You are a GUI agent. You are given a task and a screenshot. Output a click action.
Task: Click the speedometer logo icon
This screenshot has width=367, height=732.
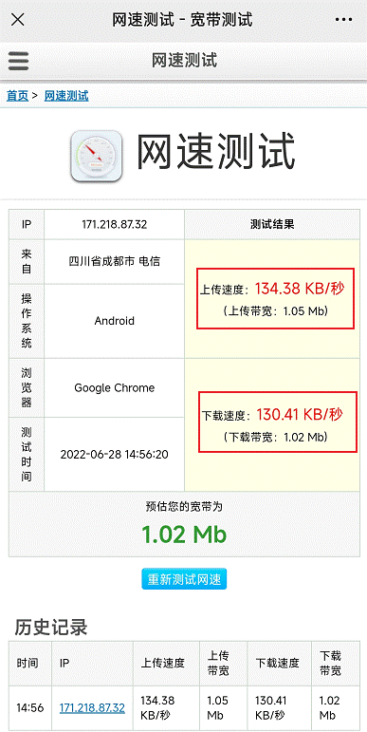97,156
